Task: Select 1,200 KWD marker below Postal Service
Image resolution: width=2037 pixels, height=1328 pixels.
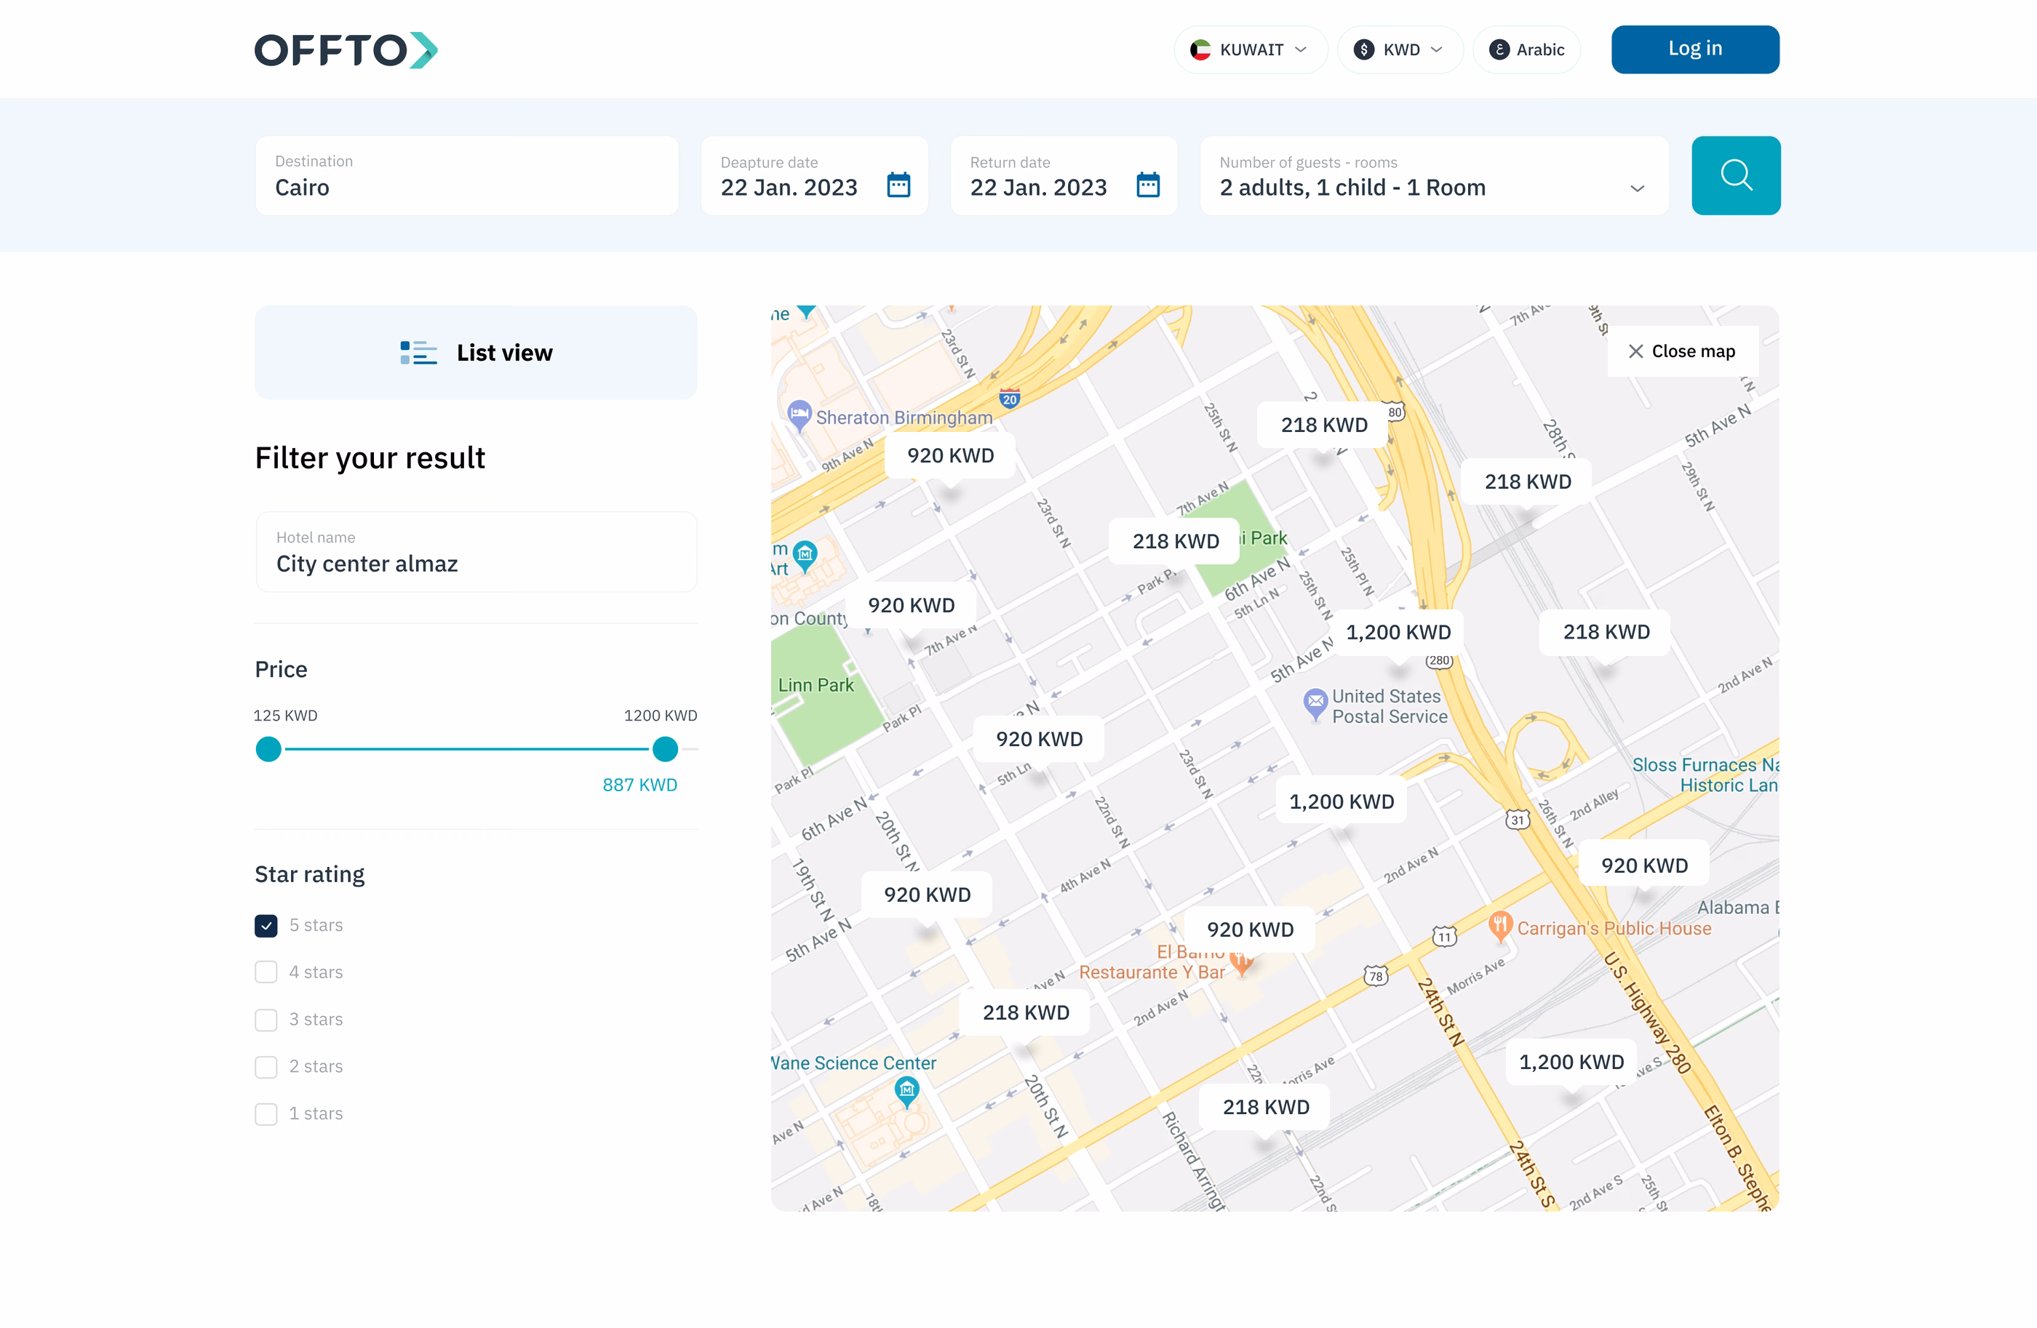Action: (1342, 801)
